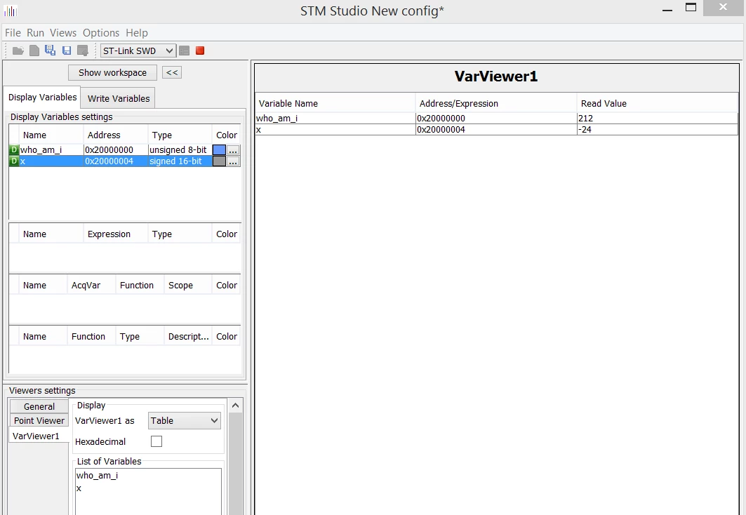Select the x variable row name cell
The image size is (746, 515).
[x=51, y=161]
